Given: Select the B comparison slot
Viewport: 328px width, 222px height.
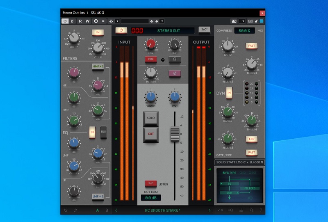Looking at the screenshot, I should click(x=107, y=210).
